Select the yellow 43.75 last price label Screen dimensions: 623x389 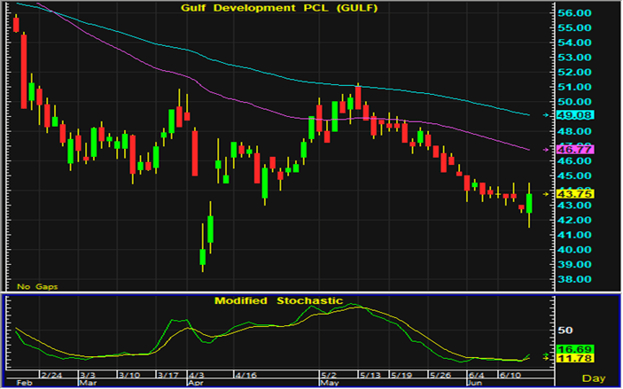[x=586, y=193]
